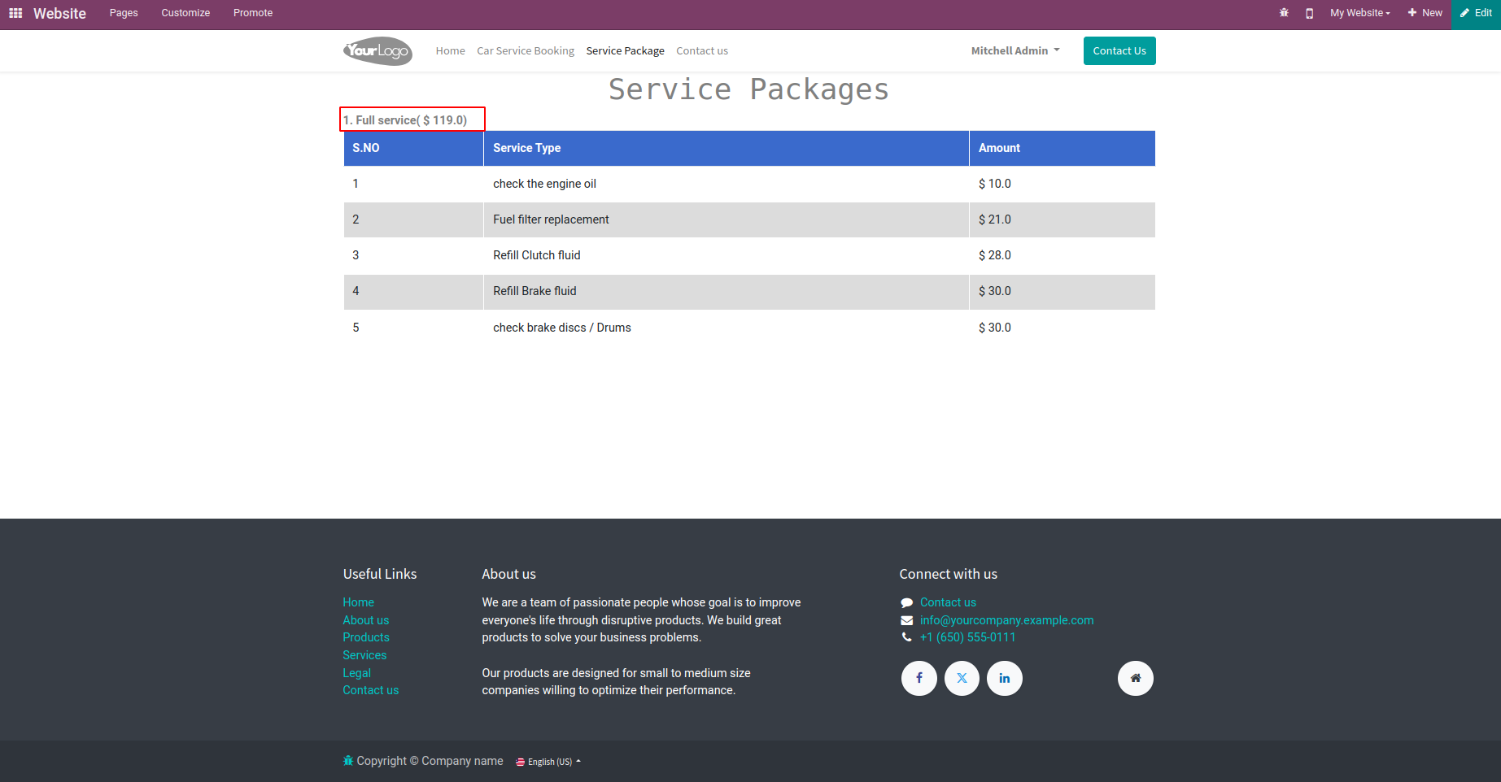Expand the Mitchell Admin user menu
Viewport: 1501px width, 782px height.
(x=1015, y=50)
